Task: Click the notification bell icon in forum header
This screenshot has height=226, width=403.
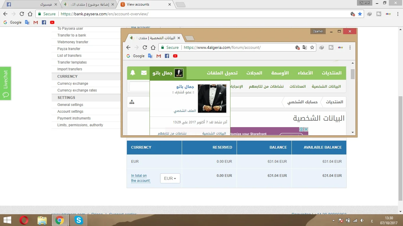Action: tap(133, 73)
